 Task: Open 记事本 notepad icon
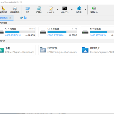coord(39,10)
